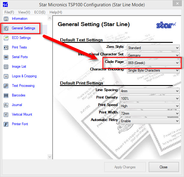Click the Star logo in panel
This screenshot has width=184, height=177.
[166, 25]
